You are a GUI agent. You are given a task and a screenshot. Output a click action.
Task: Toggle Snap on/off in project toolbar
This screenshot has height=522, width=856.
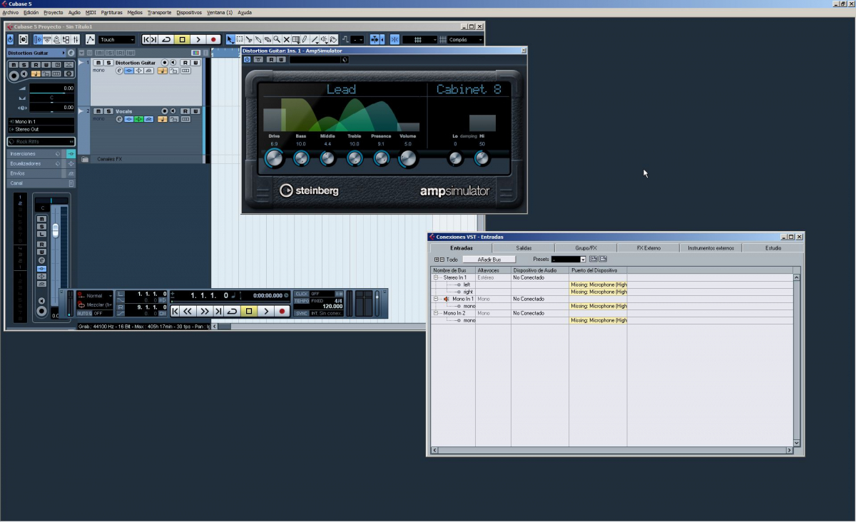click(x=395, y=39)
